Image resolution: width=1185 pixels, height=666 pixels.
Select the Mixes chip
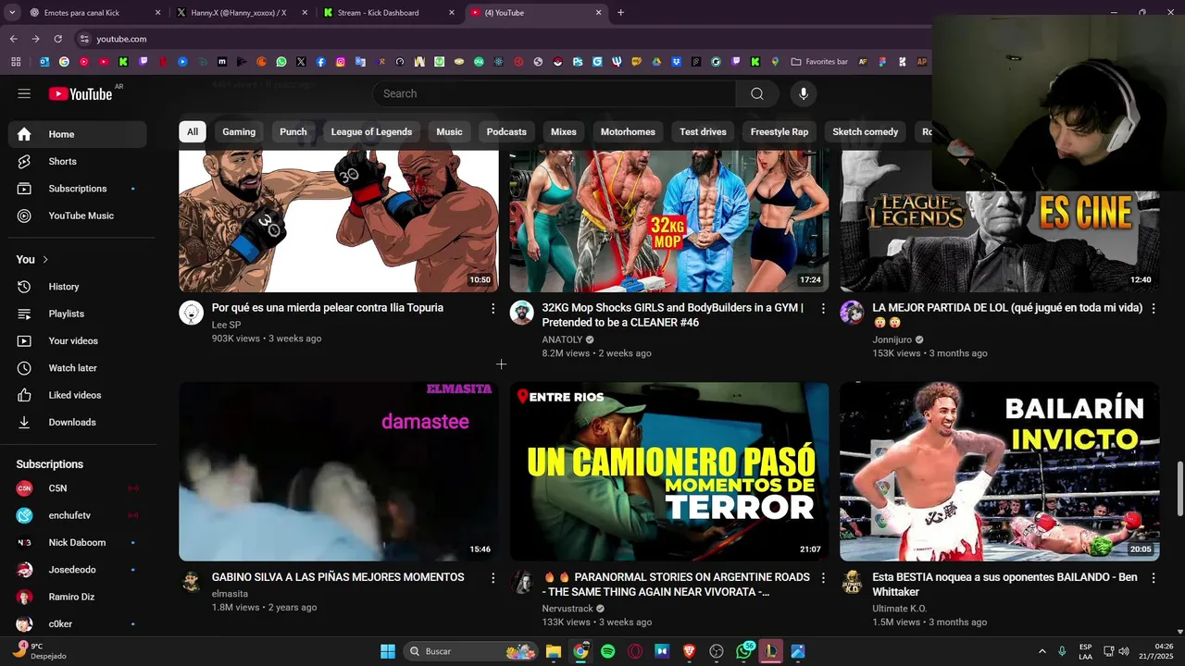[x=564, y=131]
